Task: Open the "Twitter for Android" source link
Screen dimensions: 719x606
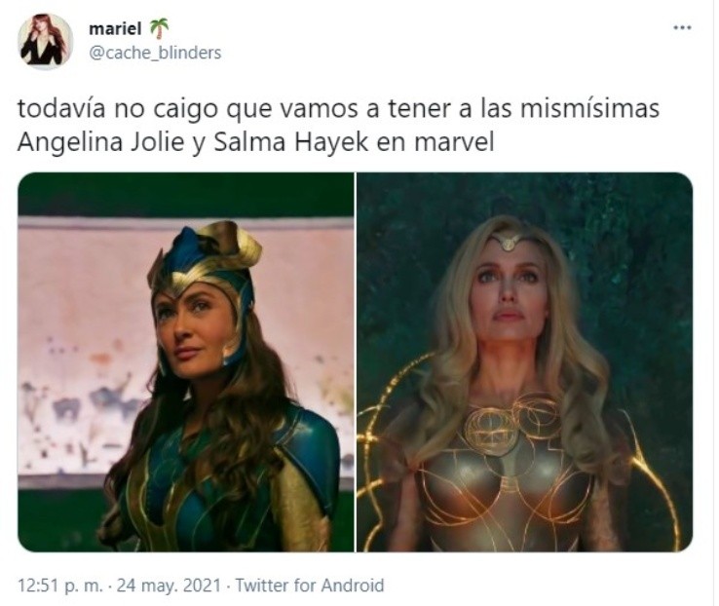Action: pyautogui.click(x=310, y=586)
